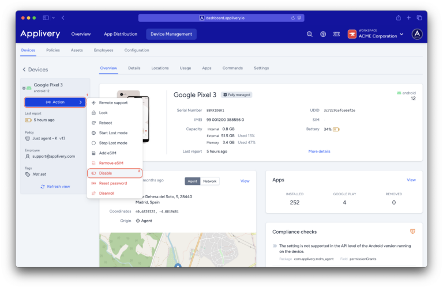
Task: Switch to the Policies tab
Action: (x=53, y=50)
